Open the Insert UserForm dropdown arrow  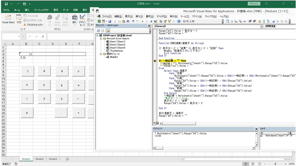tap(106, 21)
